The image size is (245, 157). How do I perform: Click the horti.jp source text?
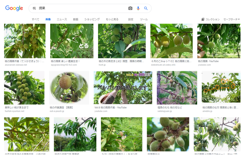click(102, 65)
